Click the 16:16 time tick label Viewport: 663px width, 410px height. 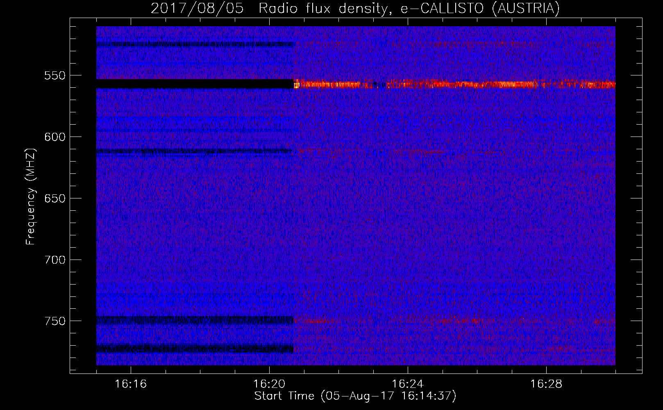131,384
